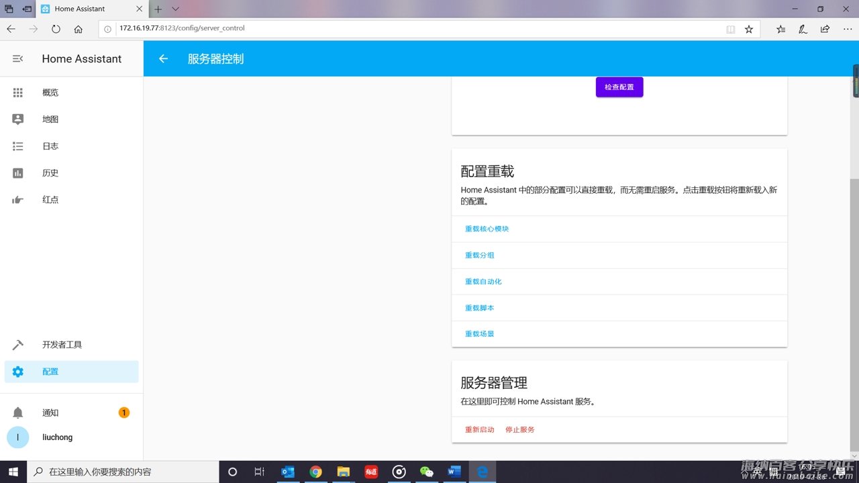Open Word from the taskbar
859x483 pixels.
click(454, 472)
